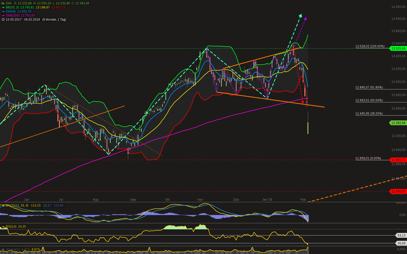Screen dimensions: 407x254
Task: Click Fibonacci label 12.495,95 (38.20%)
Action: tap(369, 114)
